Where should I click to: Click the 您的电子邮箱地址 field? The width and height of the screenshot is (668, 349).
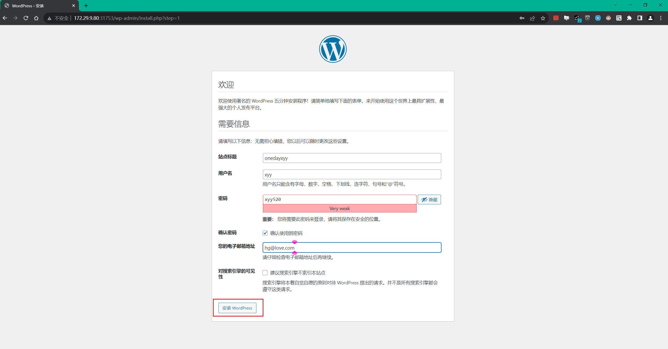352,247
